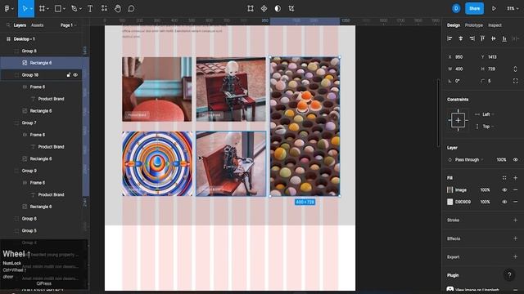Switch to the Inspect tab

coord(495,25)
